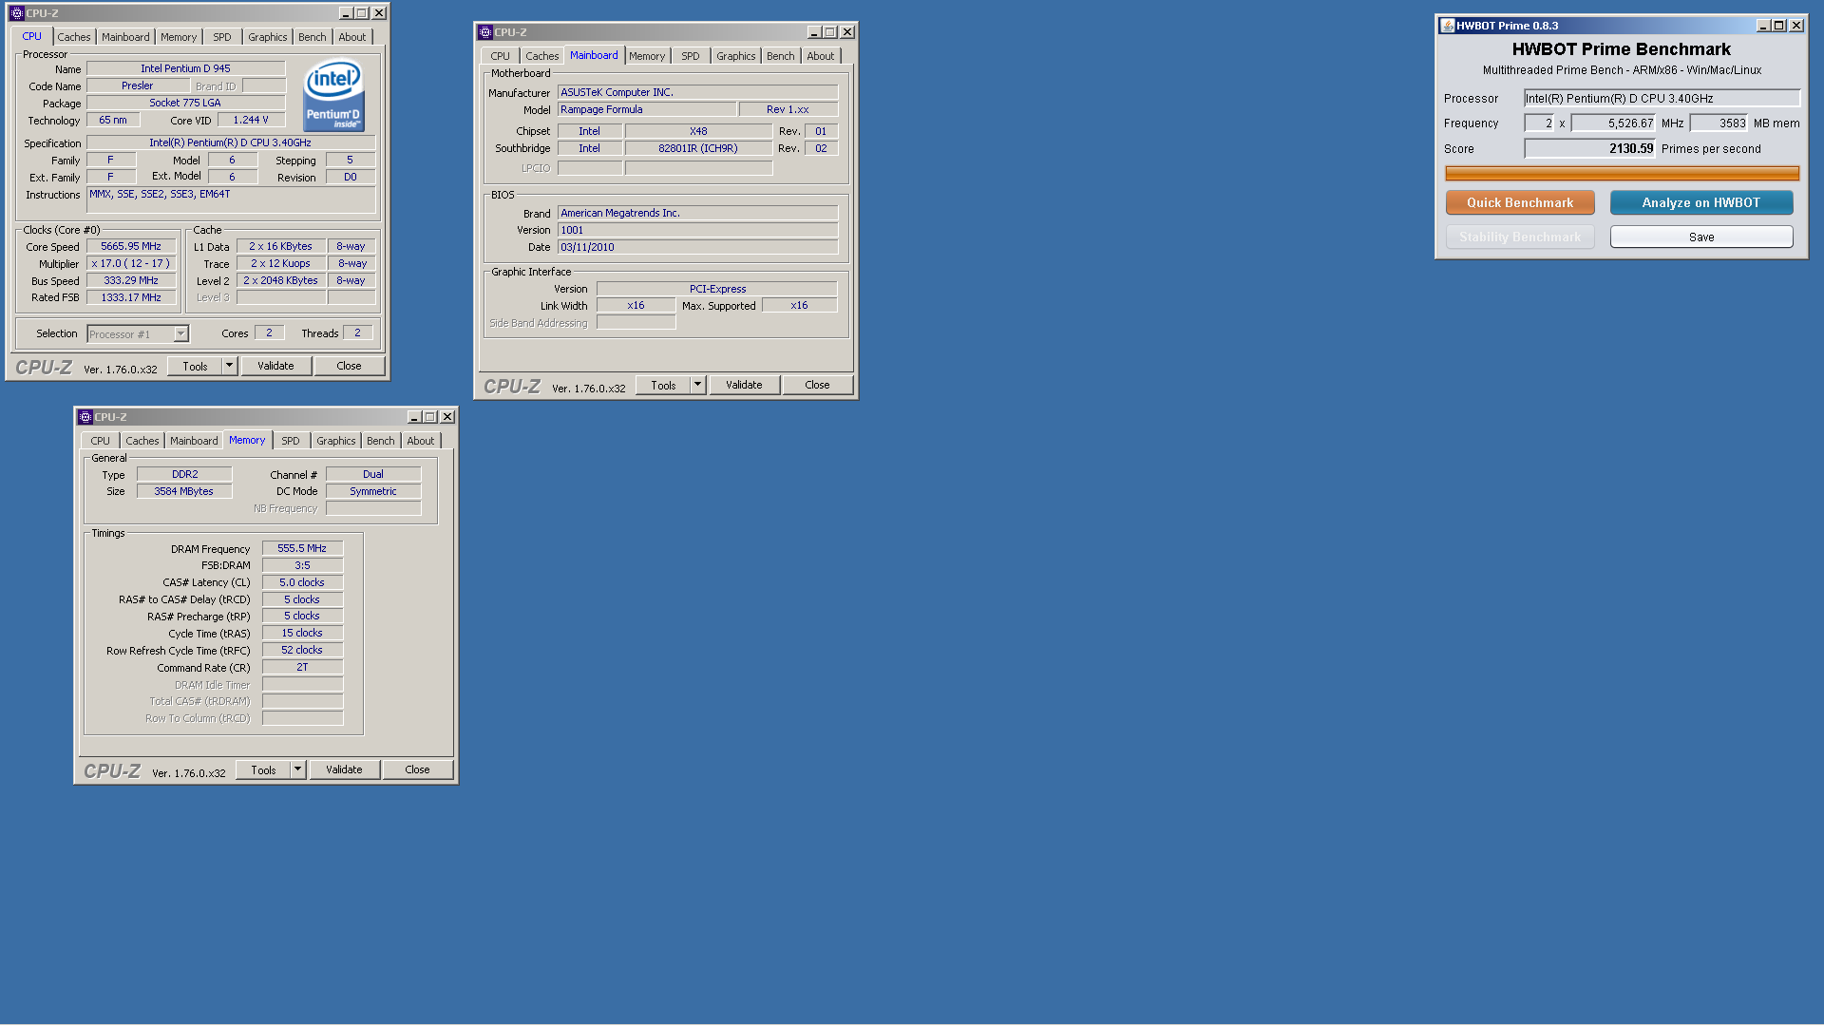1824x1026 pixels.
Task: Switch to CPU tab in Memory window
Action: click(x=101, y=441)
